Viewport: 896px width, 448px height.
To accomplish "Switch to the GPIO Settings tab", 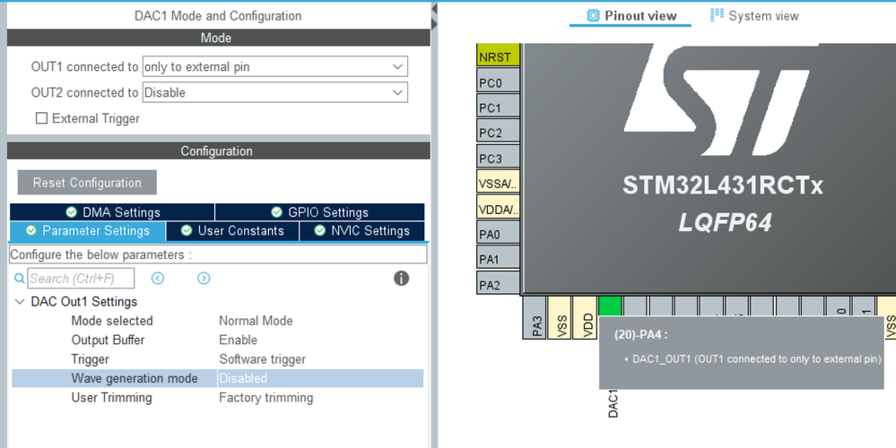I will coord(320,212).
